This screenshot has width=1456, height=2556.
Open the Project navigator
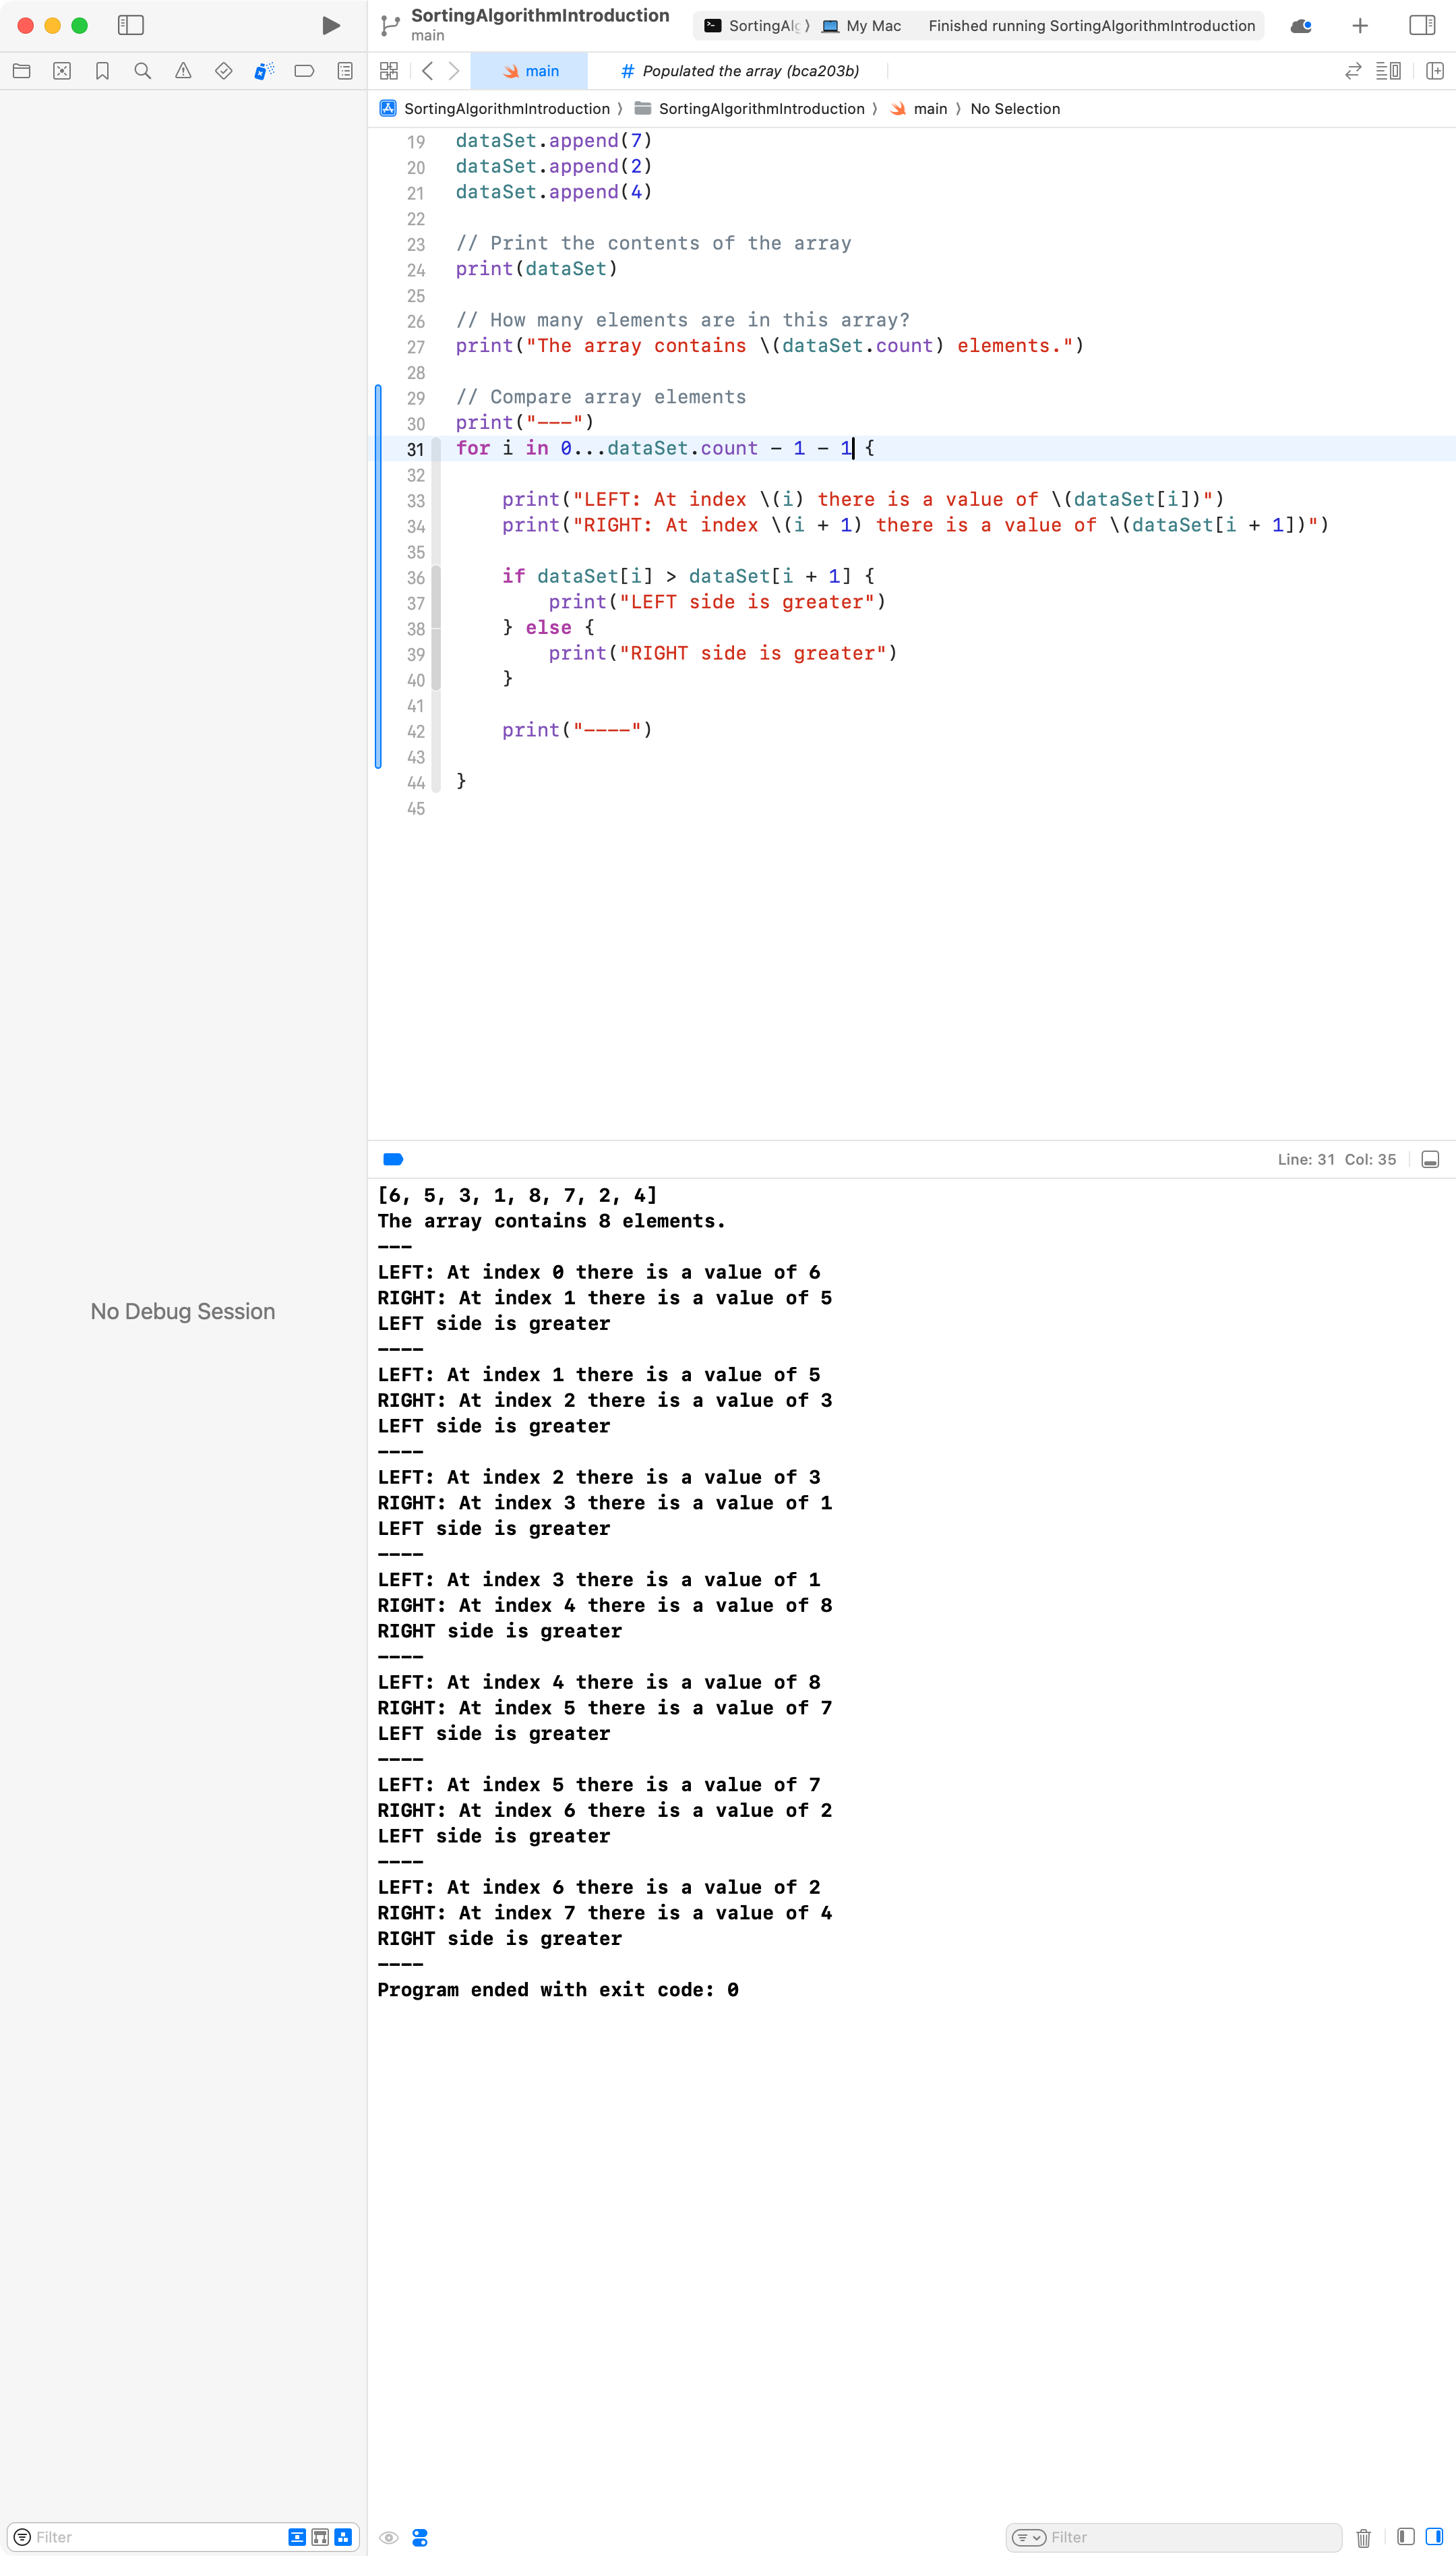tap(20, 71)
